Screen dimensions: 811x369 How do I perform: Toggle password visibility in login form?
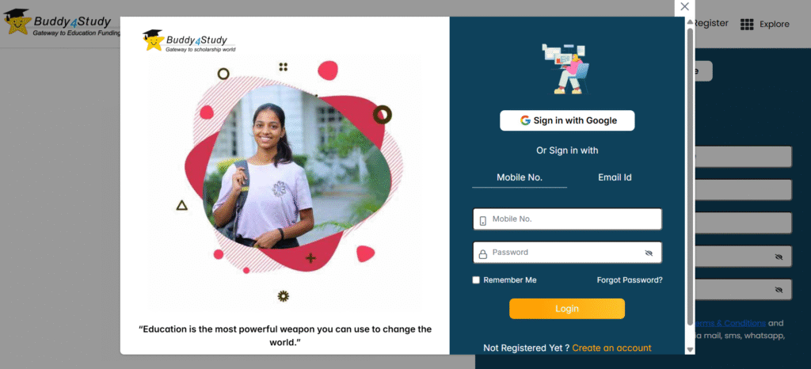click(649, 253)
